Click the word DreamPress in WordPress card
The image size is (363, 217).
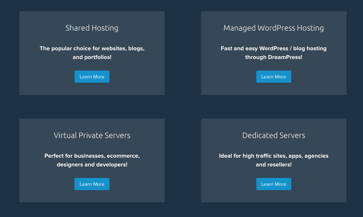[285, 57]
